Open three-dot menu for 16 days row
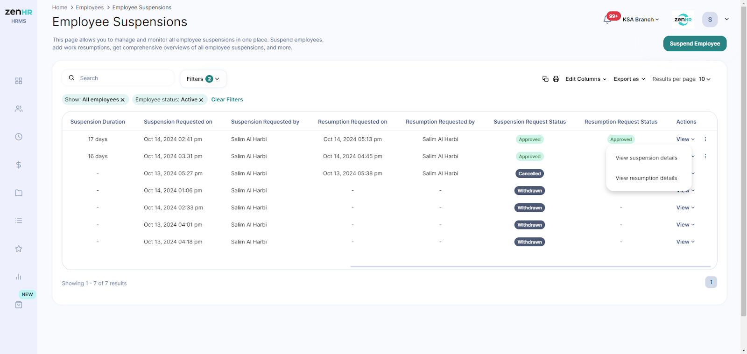Viewport: 747px width, 354px height. tap(705, 156)
